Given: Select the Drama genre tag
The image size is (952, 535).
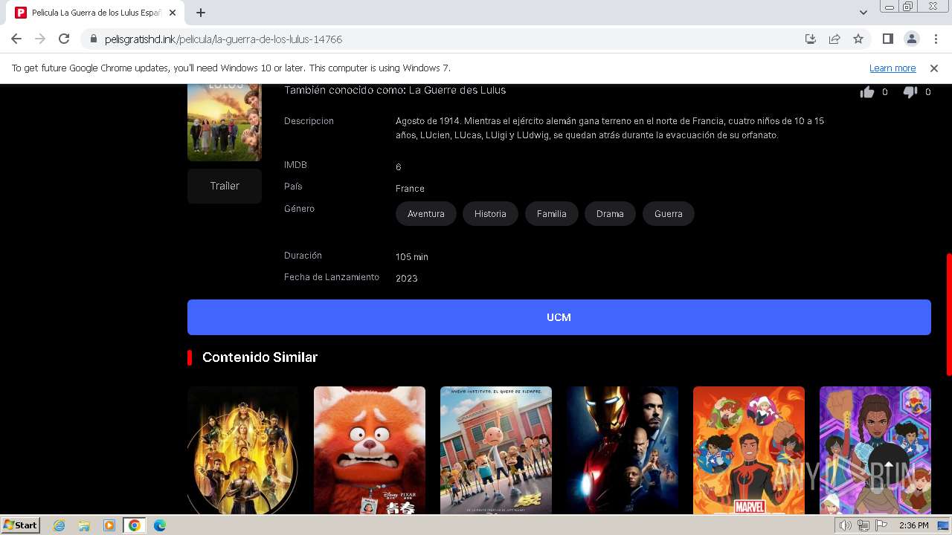Looking at the screenshot, I should [x=610, y=213].
